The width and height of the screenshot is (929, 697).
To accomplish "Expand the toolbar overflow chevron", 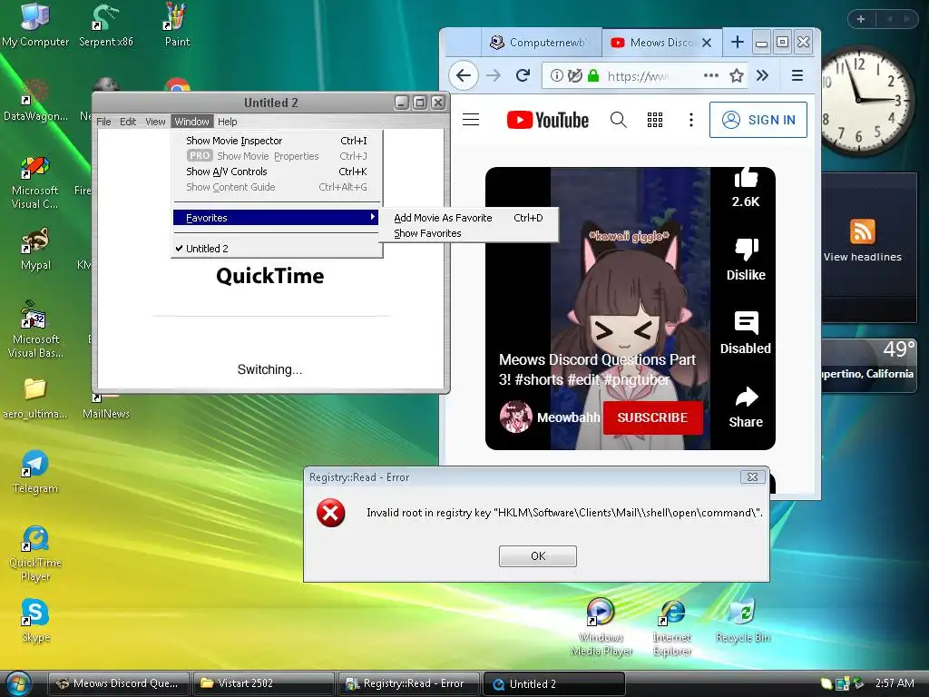I will [x=762, y=75].
